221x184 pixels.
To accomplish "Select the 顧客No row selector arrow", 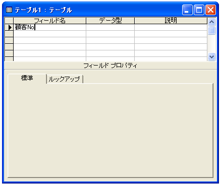I will click(x=9, y=27).
